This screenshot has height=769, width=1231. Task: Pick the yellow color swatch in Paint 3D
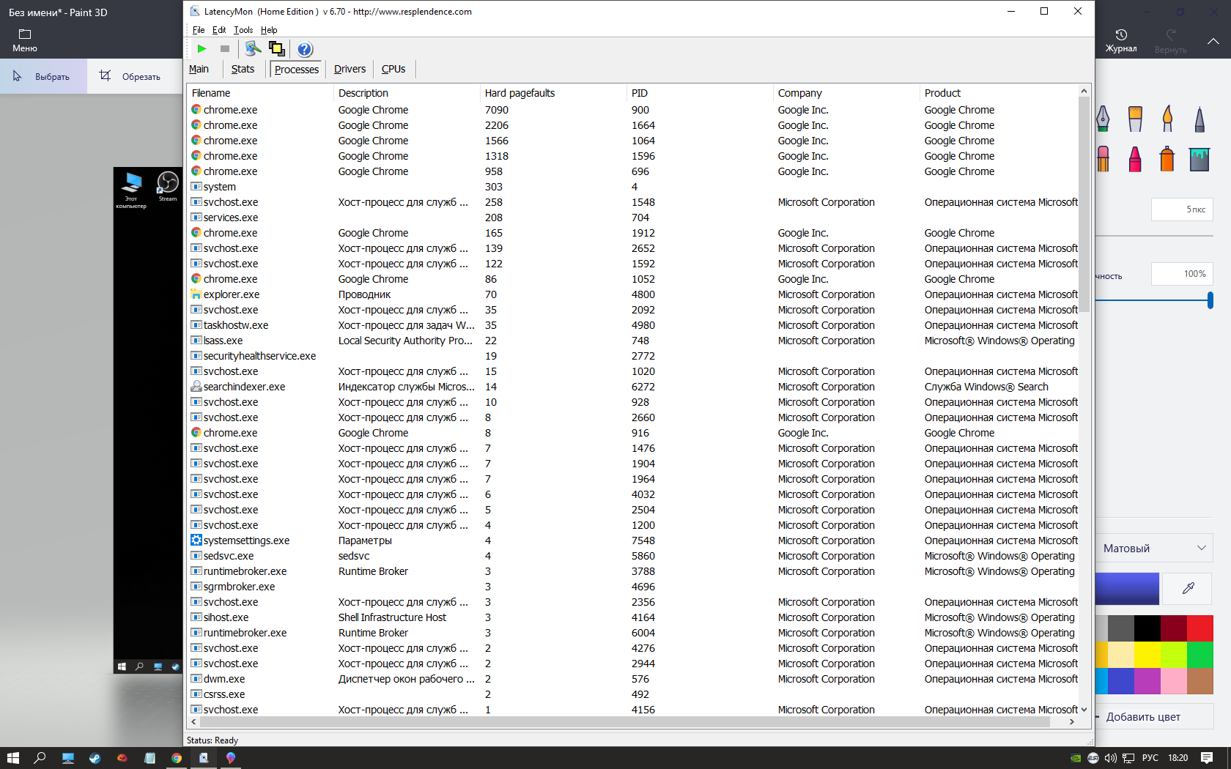click(1147, 655)
